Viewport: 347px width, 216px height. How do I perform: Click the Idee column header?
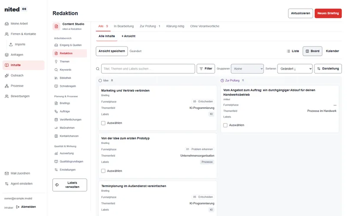click(x=106, y=81)
